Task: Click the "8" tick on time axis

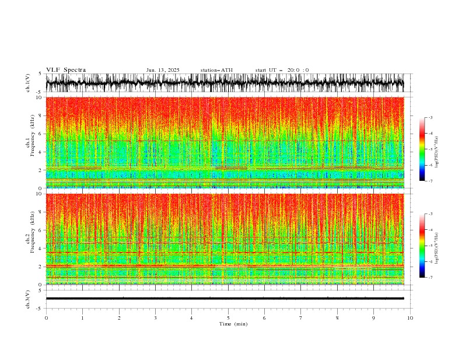Action: coord(337,318)
